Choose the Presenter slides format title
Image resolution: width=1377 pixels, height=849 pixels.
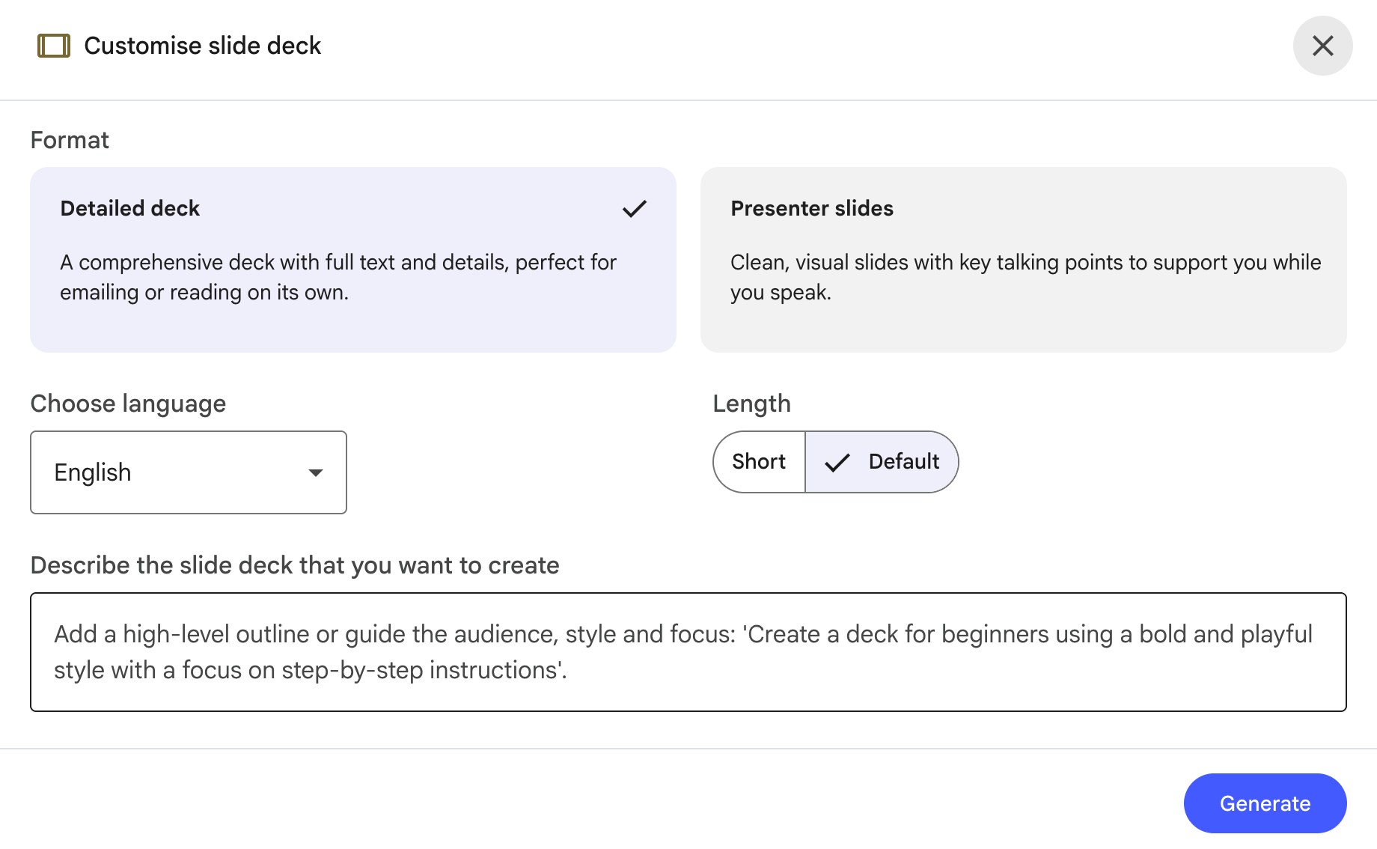pyautogui.click(x=812, y=208)
